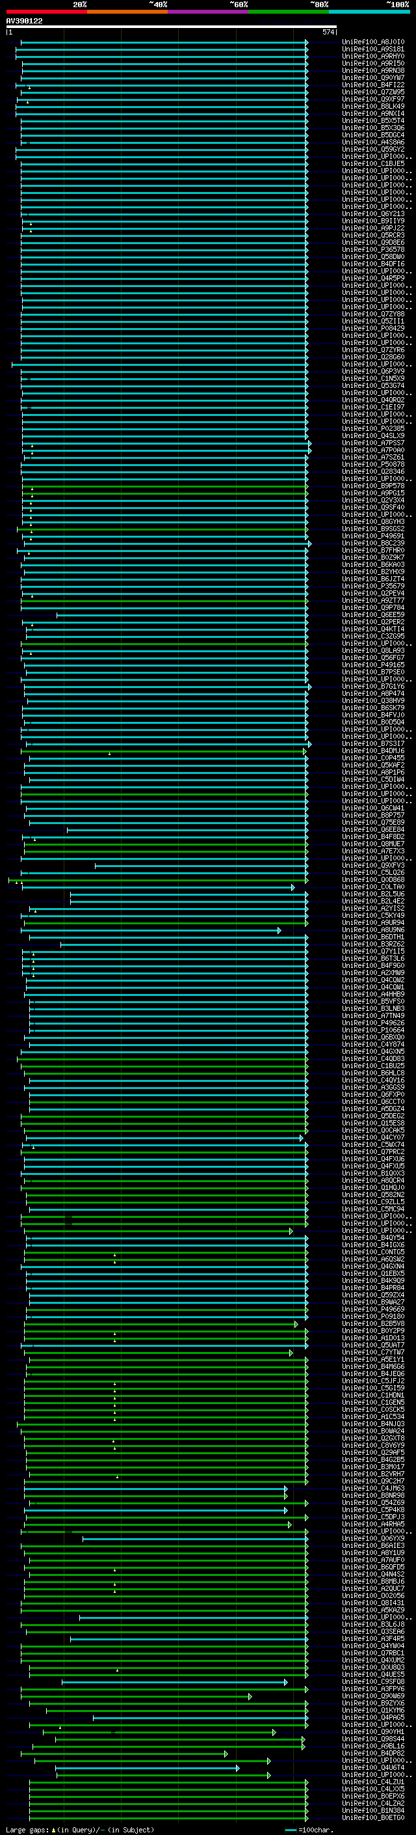
Task: Select the UniRef100_B1N384 label
Action: tap(373, 1811)
